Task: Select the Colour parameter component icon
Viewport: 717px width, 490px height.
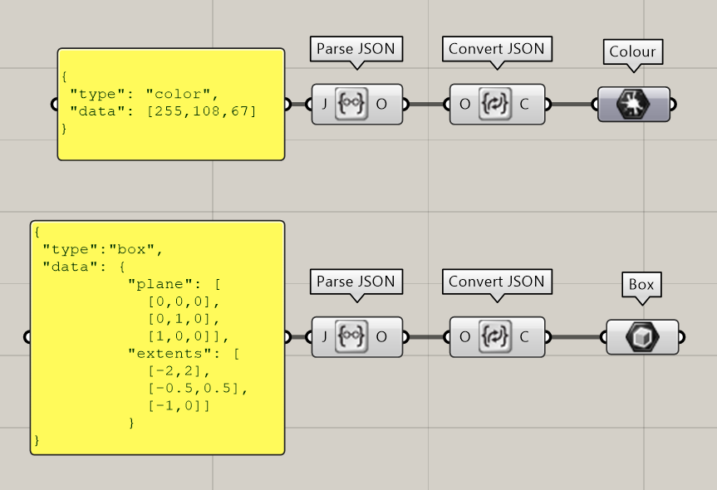Action: [x=633, y=105]
